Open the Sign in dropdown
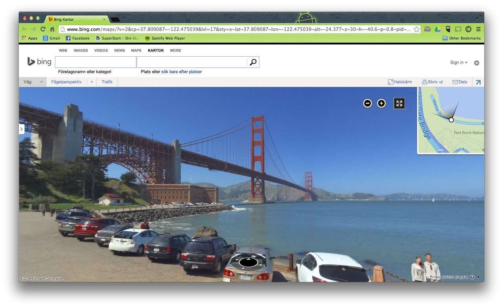This screenshot has height=308, width=503. pyautogui.click(x=458, y=62)
